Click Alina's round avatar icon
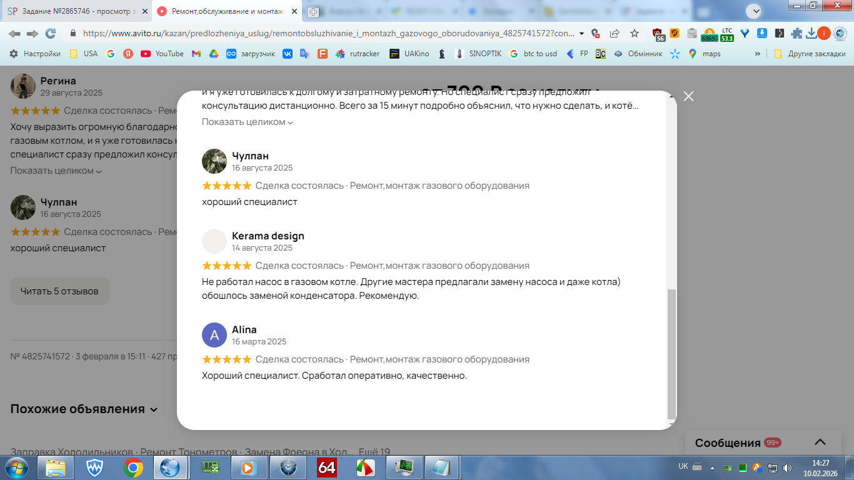This screenshot has height=480, width=854. [214, 335]
